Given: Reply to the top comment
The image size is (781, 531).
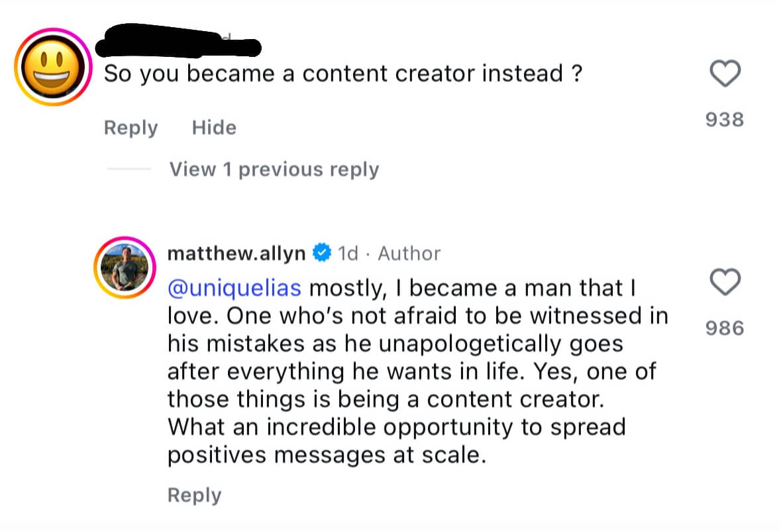Looking at the screenshot, I should [x=130, y=128].
